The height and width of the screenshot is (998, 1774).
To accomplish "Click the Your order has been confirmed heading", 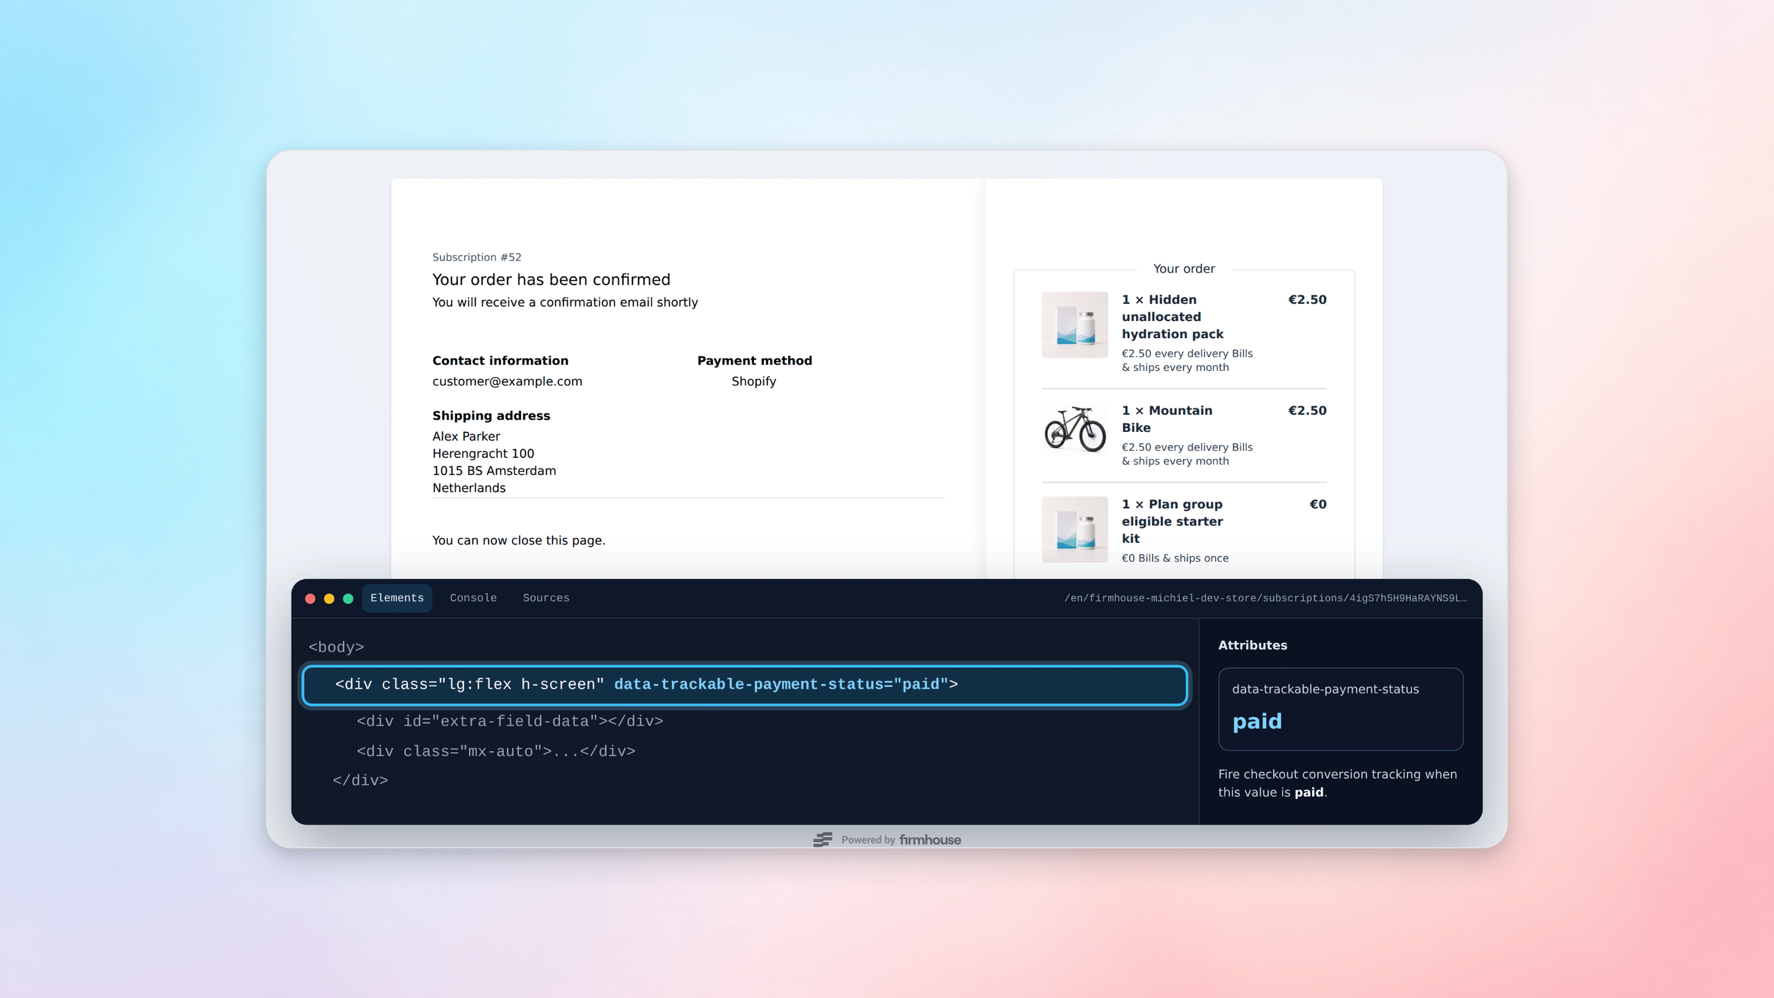I will tap(551, 280).
